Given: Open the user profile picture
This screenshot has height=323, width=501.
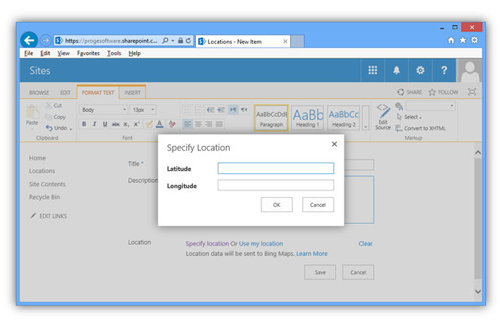Looking at the screenshot, I should click(x=469, y=70).
